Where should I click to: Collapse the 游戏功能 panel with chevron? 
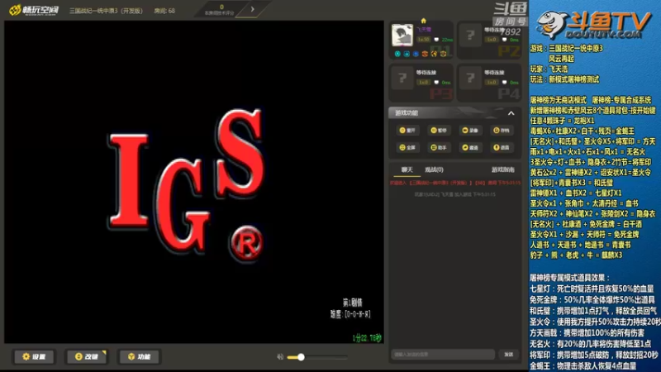pos(511,113)
